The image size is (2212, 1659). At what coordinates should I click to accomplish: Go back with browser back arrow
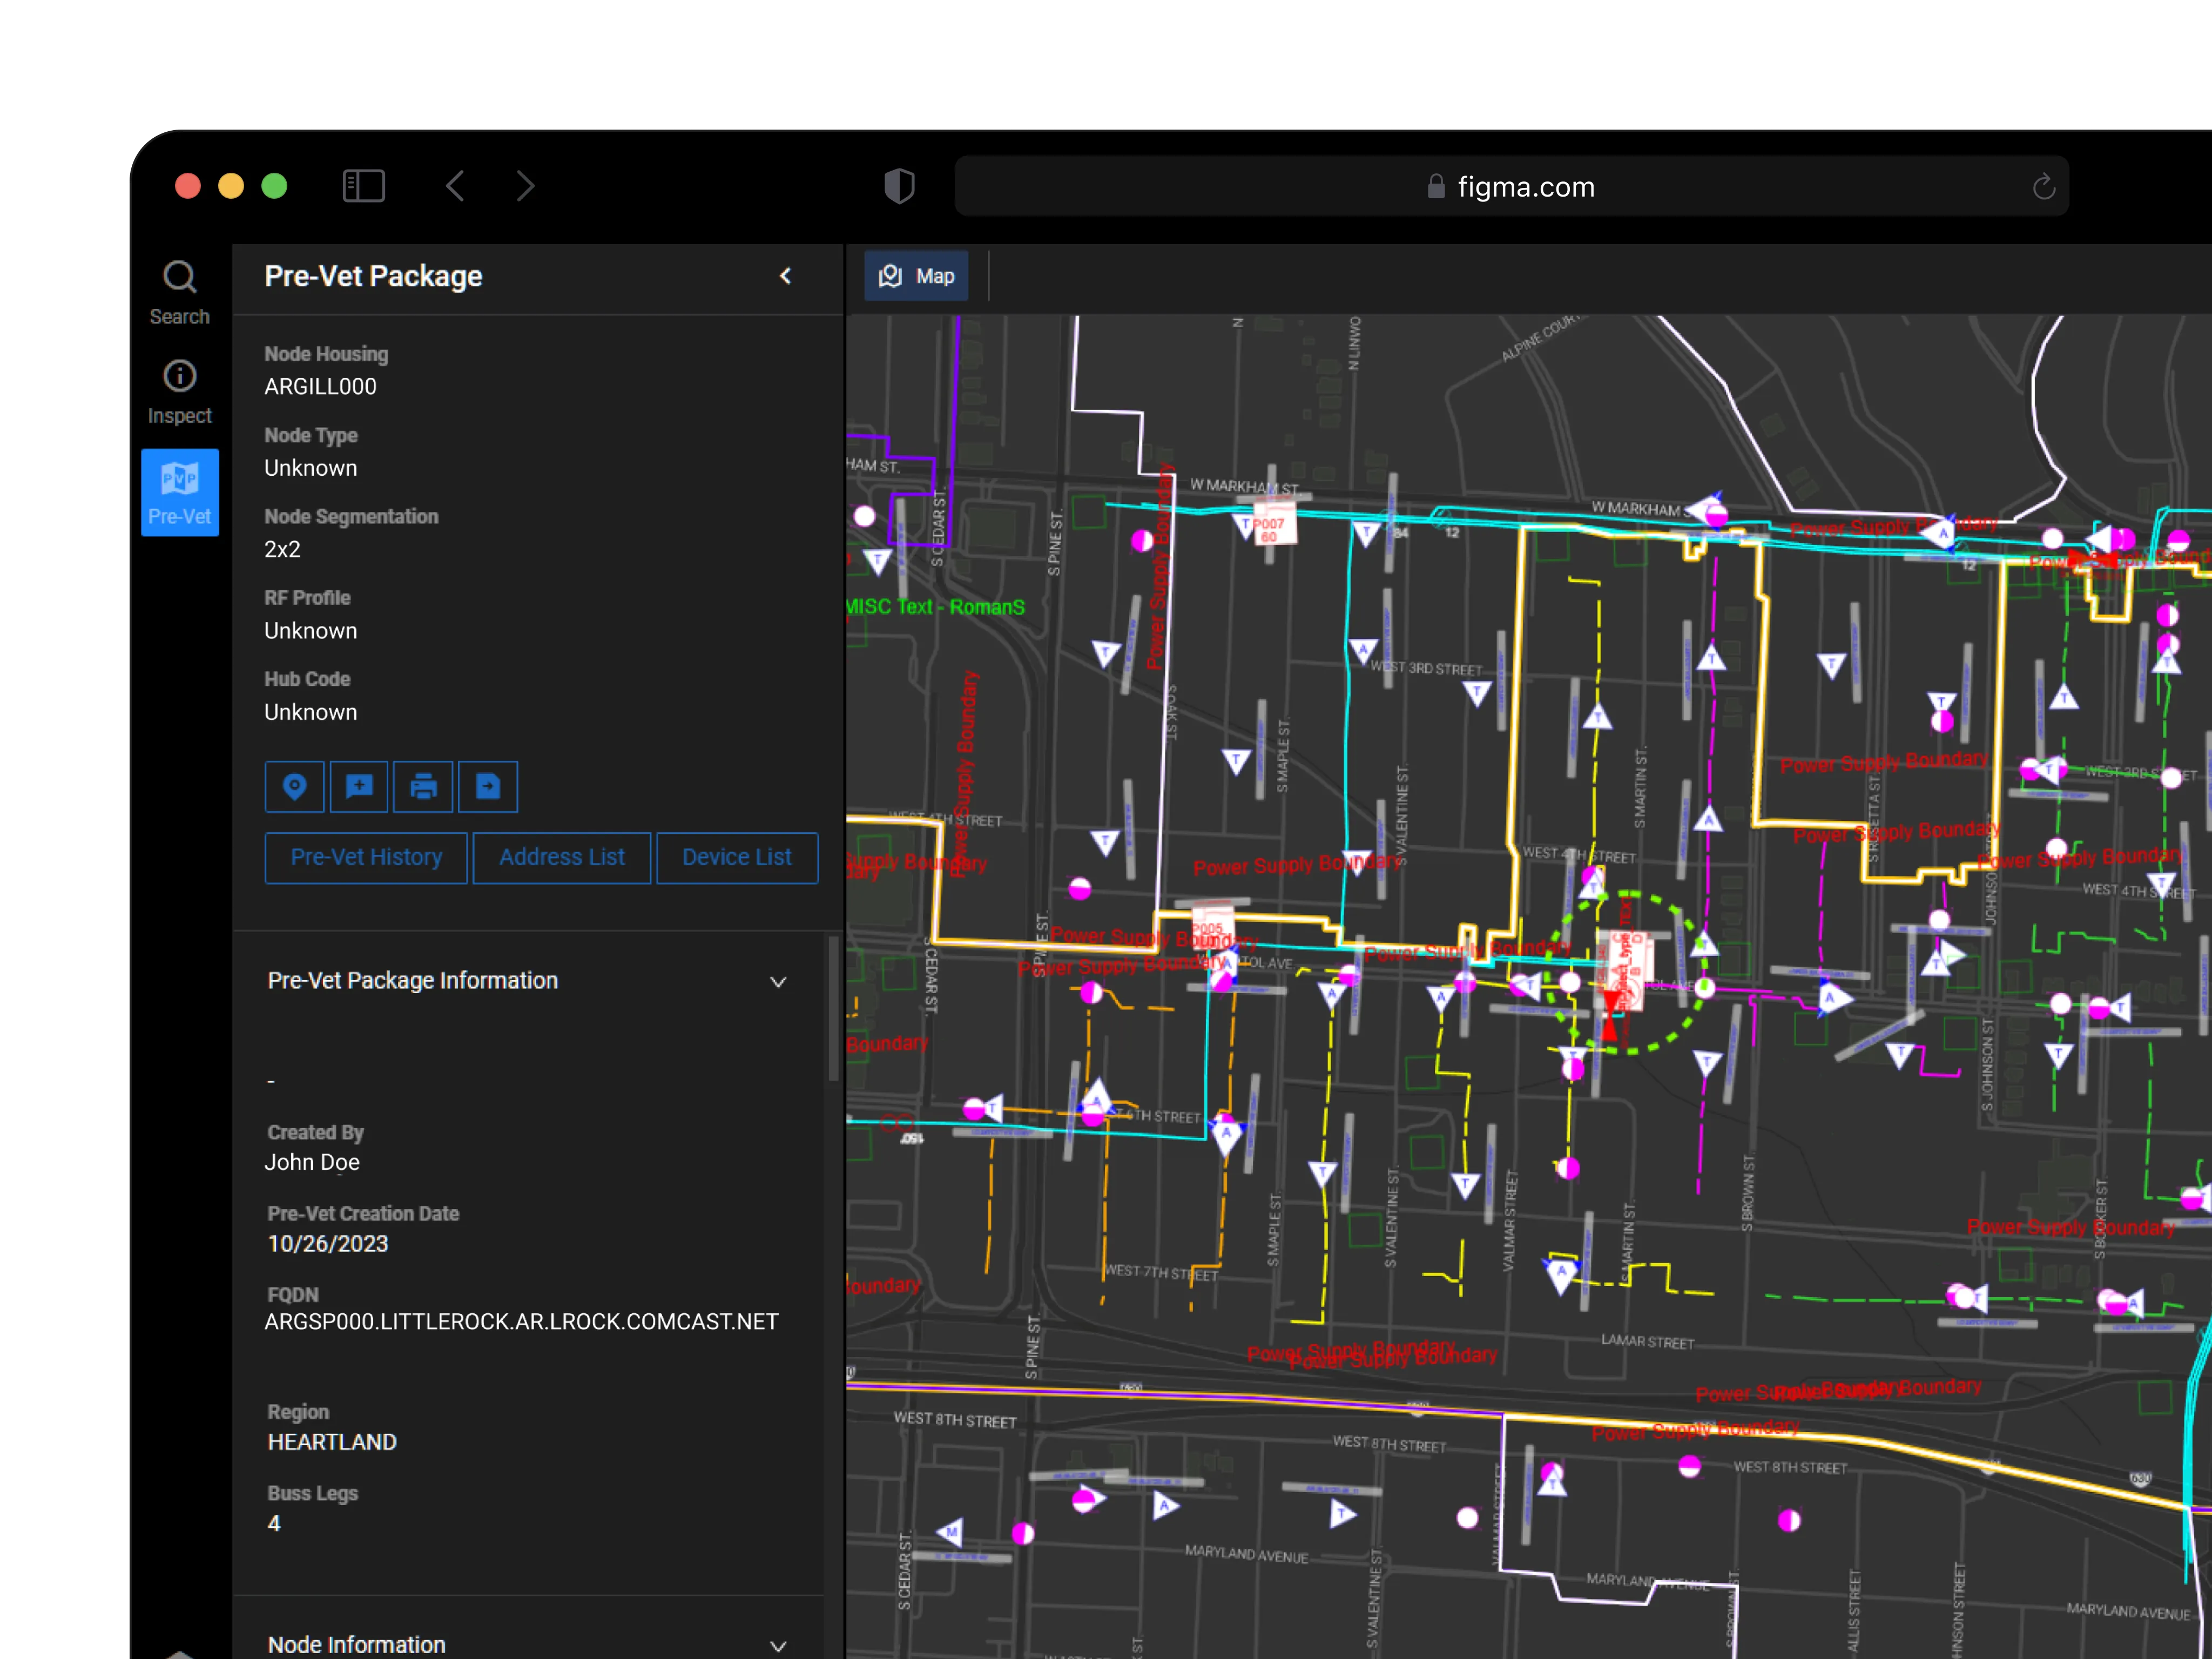[x=456, y=186]
